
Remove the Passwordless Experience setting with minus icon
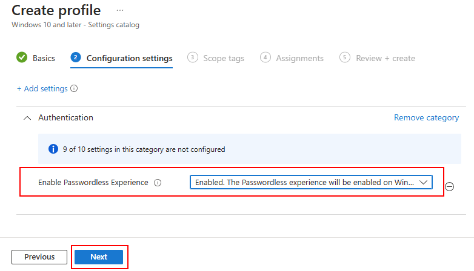click(450, 186)
